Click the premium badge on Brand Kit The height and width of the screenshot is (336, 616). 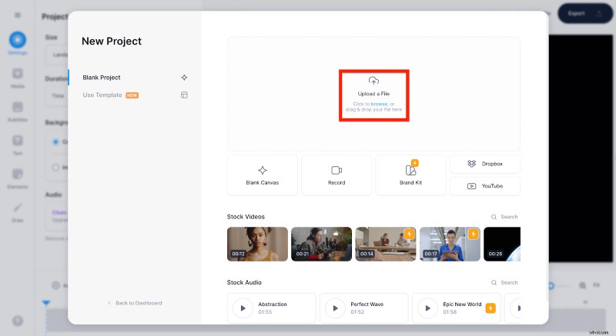pyautogui.click(x=415, y=163)
